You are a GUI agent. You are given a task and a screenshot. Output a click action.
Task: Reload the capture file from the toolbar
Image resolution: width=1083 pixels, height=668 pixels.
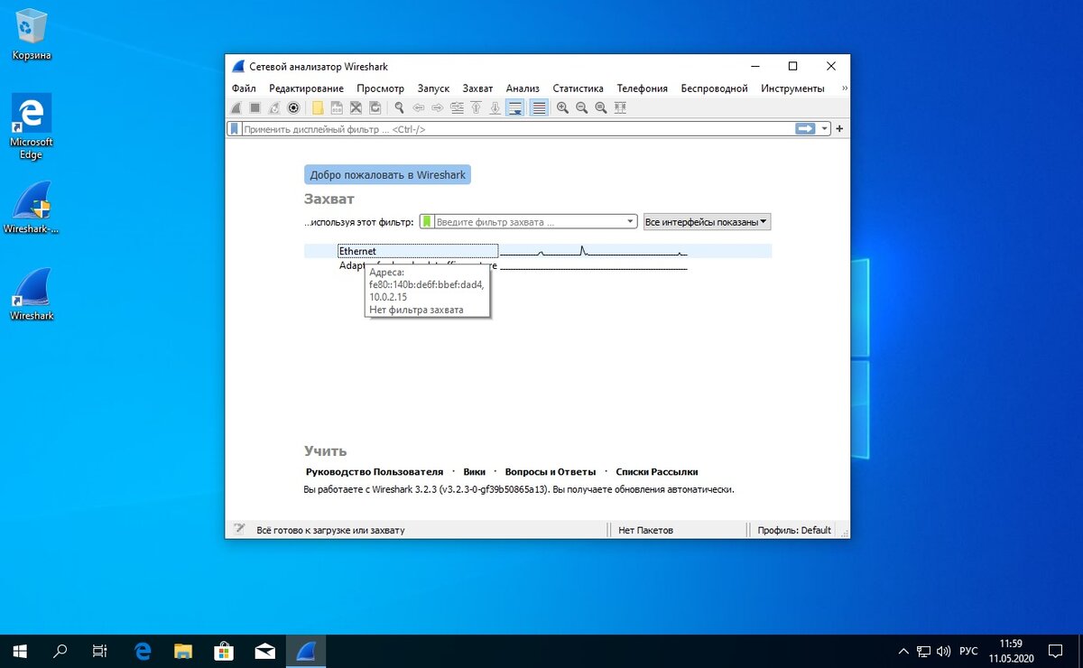click(x=375, y=107)
